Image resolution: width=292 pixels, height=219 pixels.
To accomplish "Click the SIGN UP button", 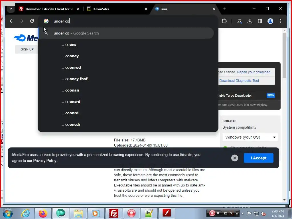I will [x=27, y=49].
